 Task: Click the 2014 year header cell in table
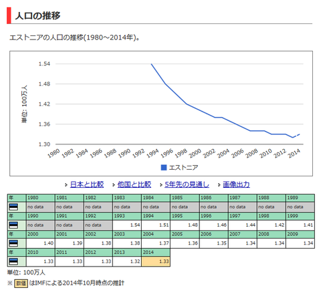[x=156, y=252]
